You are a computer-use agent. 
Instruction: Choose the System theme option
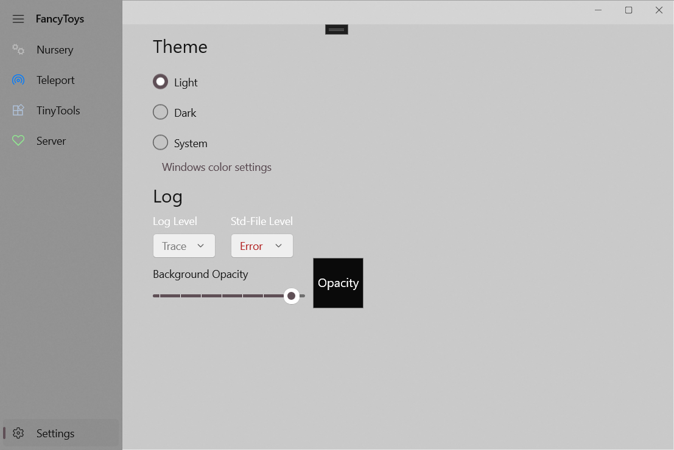(160, 142)
